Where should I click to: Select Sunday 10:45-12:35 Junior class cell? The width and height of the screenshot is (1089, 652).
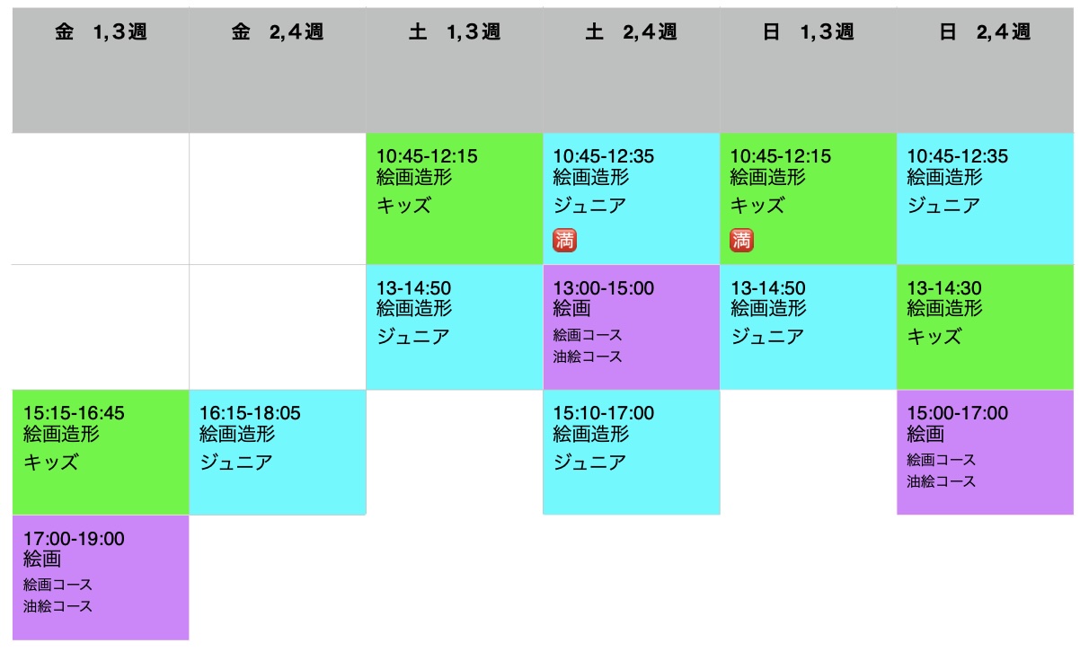(985, 198)
